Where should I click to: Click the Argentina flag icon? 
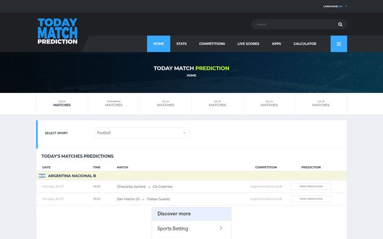pyautogui.click(x=42, y=176)
